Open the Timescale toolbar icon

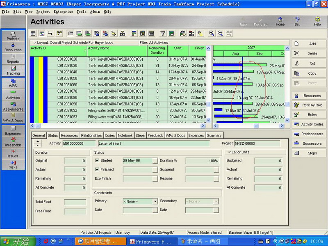coord(151,34)
